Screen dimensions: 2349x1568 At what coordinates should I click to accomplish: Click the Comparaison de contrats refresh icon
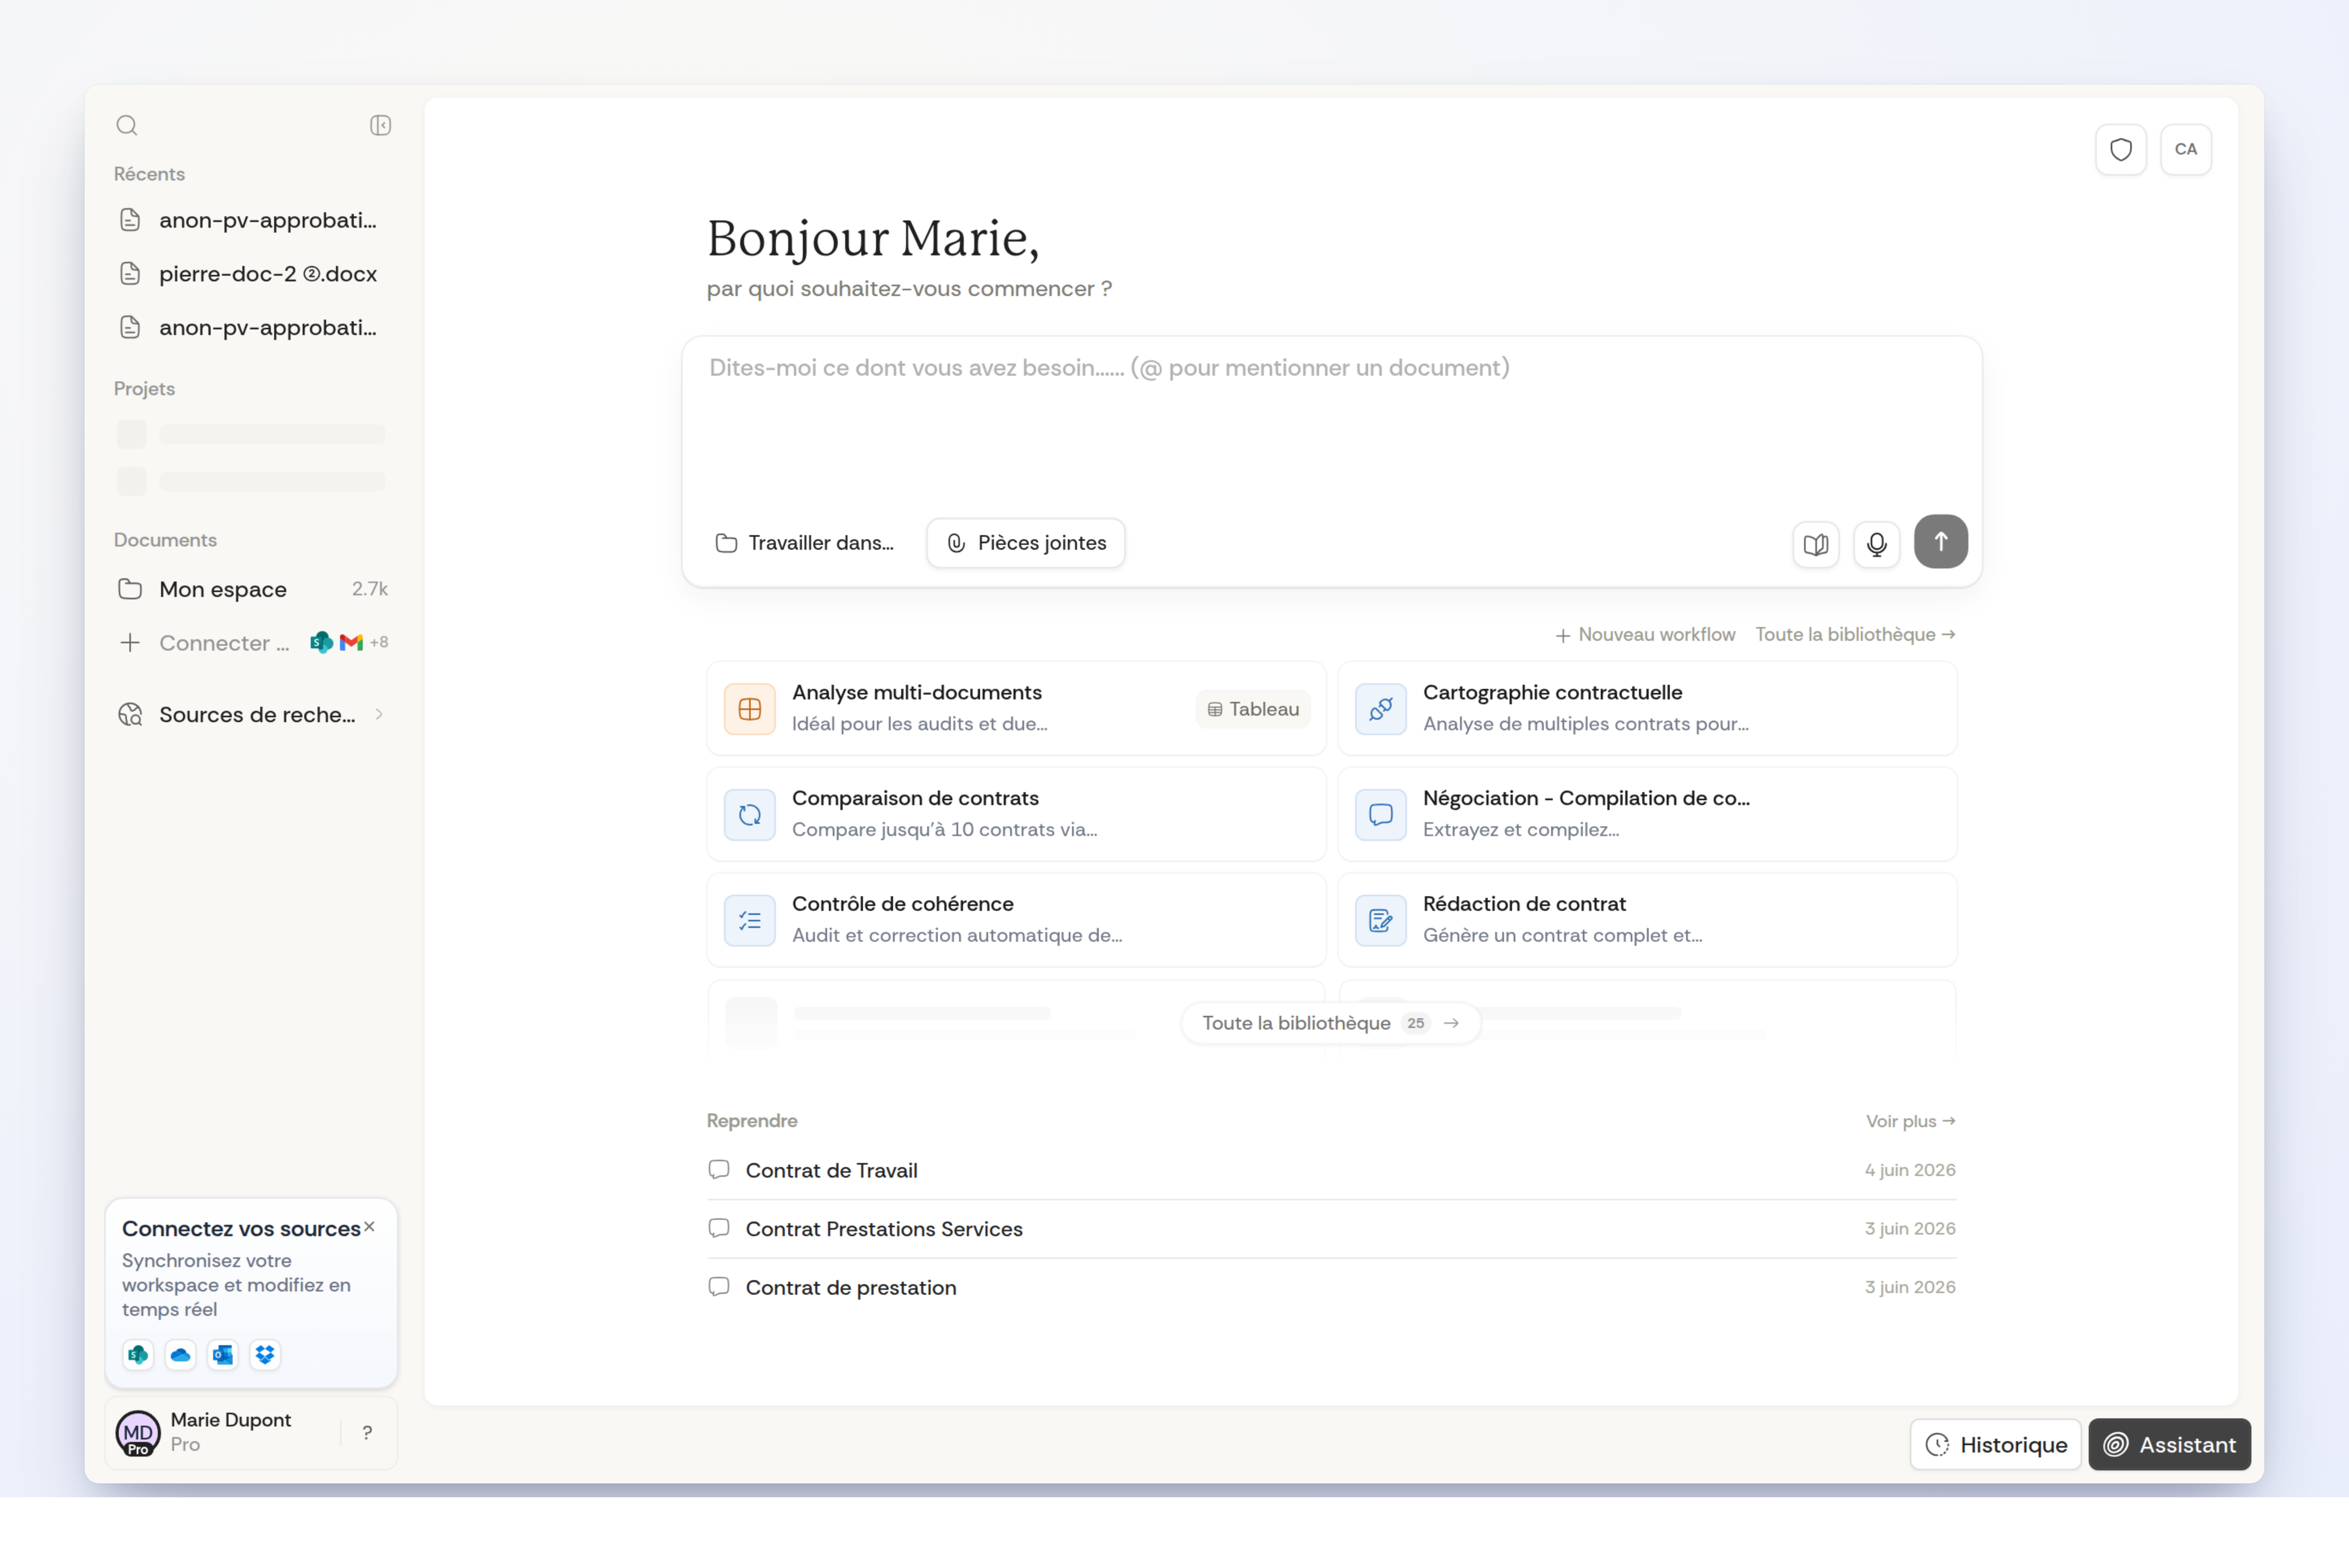(x=749, y=814)
